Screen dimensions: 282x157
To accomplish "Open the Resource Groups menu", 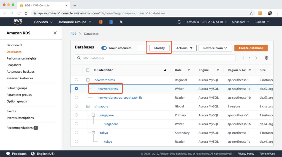I will point(75,22).
